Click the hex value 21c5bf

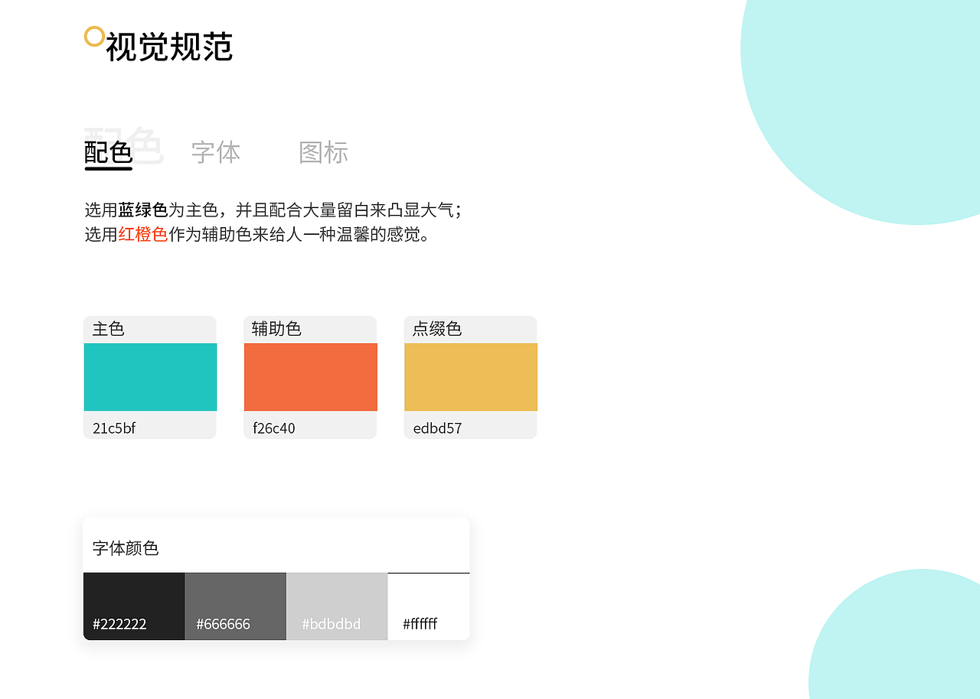tap(114, 428)
